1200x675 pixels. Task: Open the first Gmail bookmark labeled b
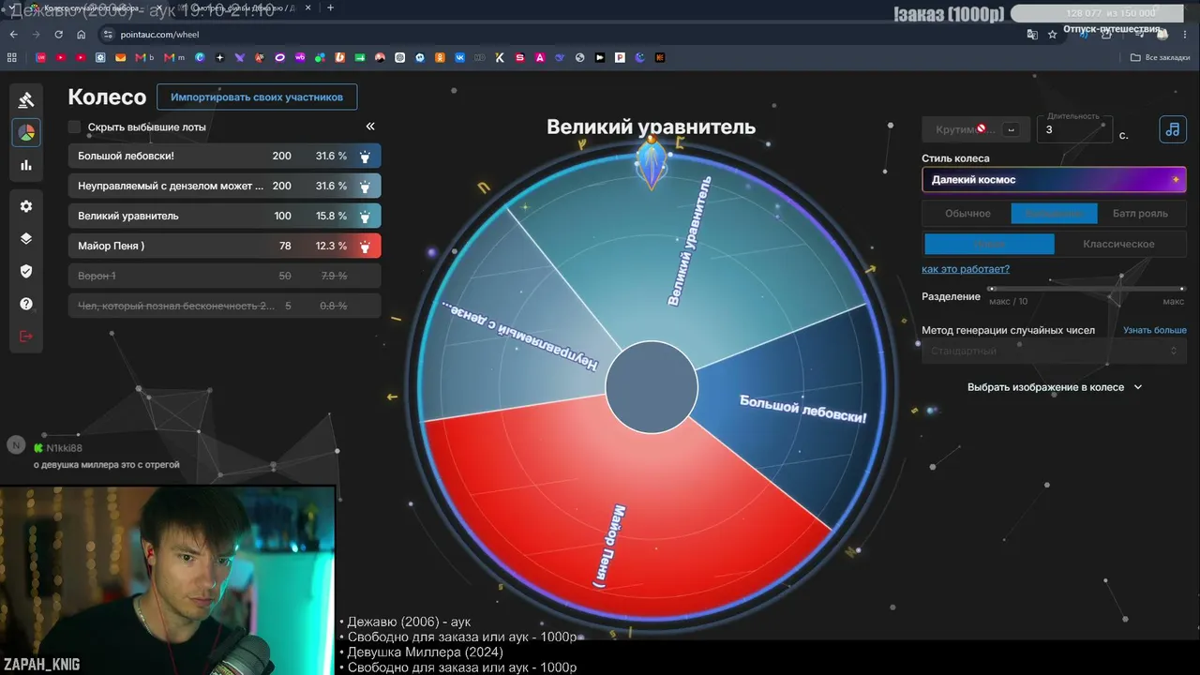tap(145, 57)
